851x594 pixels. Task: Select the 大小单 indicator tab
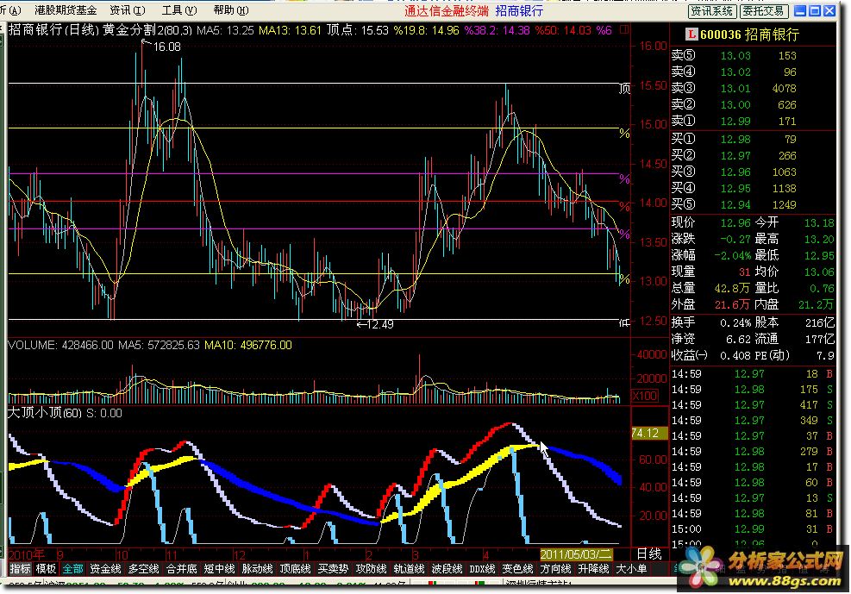click(632, 569)
